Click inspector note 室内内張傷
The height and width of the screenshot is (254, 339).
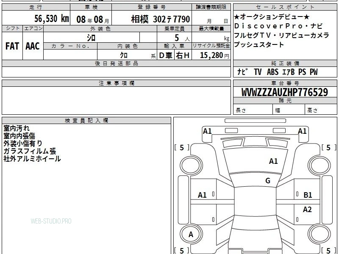click(x=19, y=135)
